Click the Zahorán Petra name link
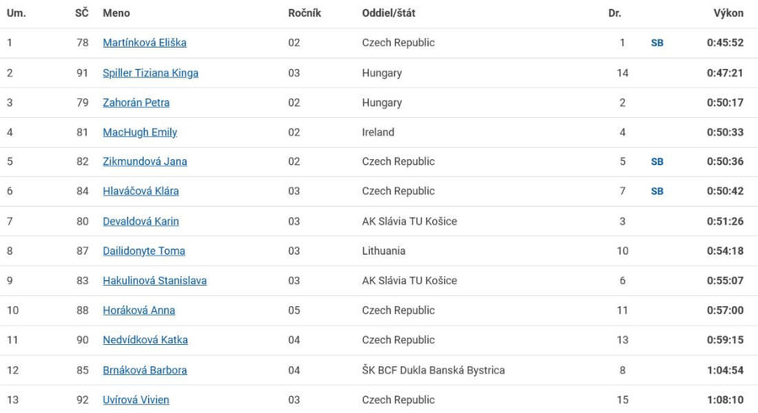 pyautogui.click(x=136, y=103)
